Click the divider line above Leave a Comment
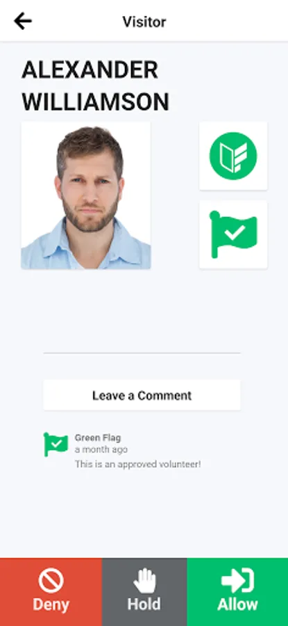288x626 pixels. (142, 353)
